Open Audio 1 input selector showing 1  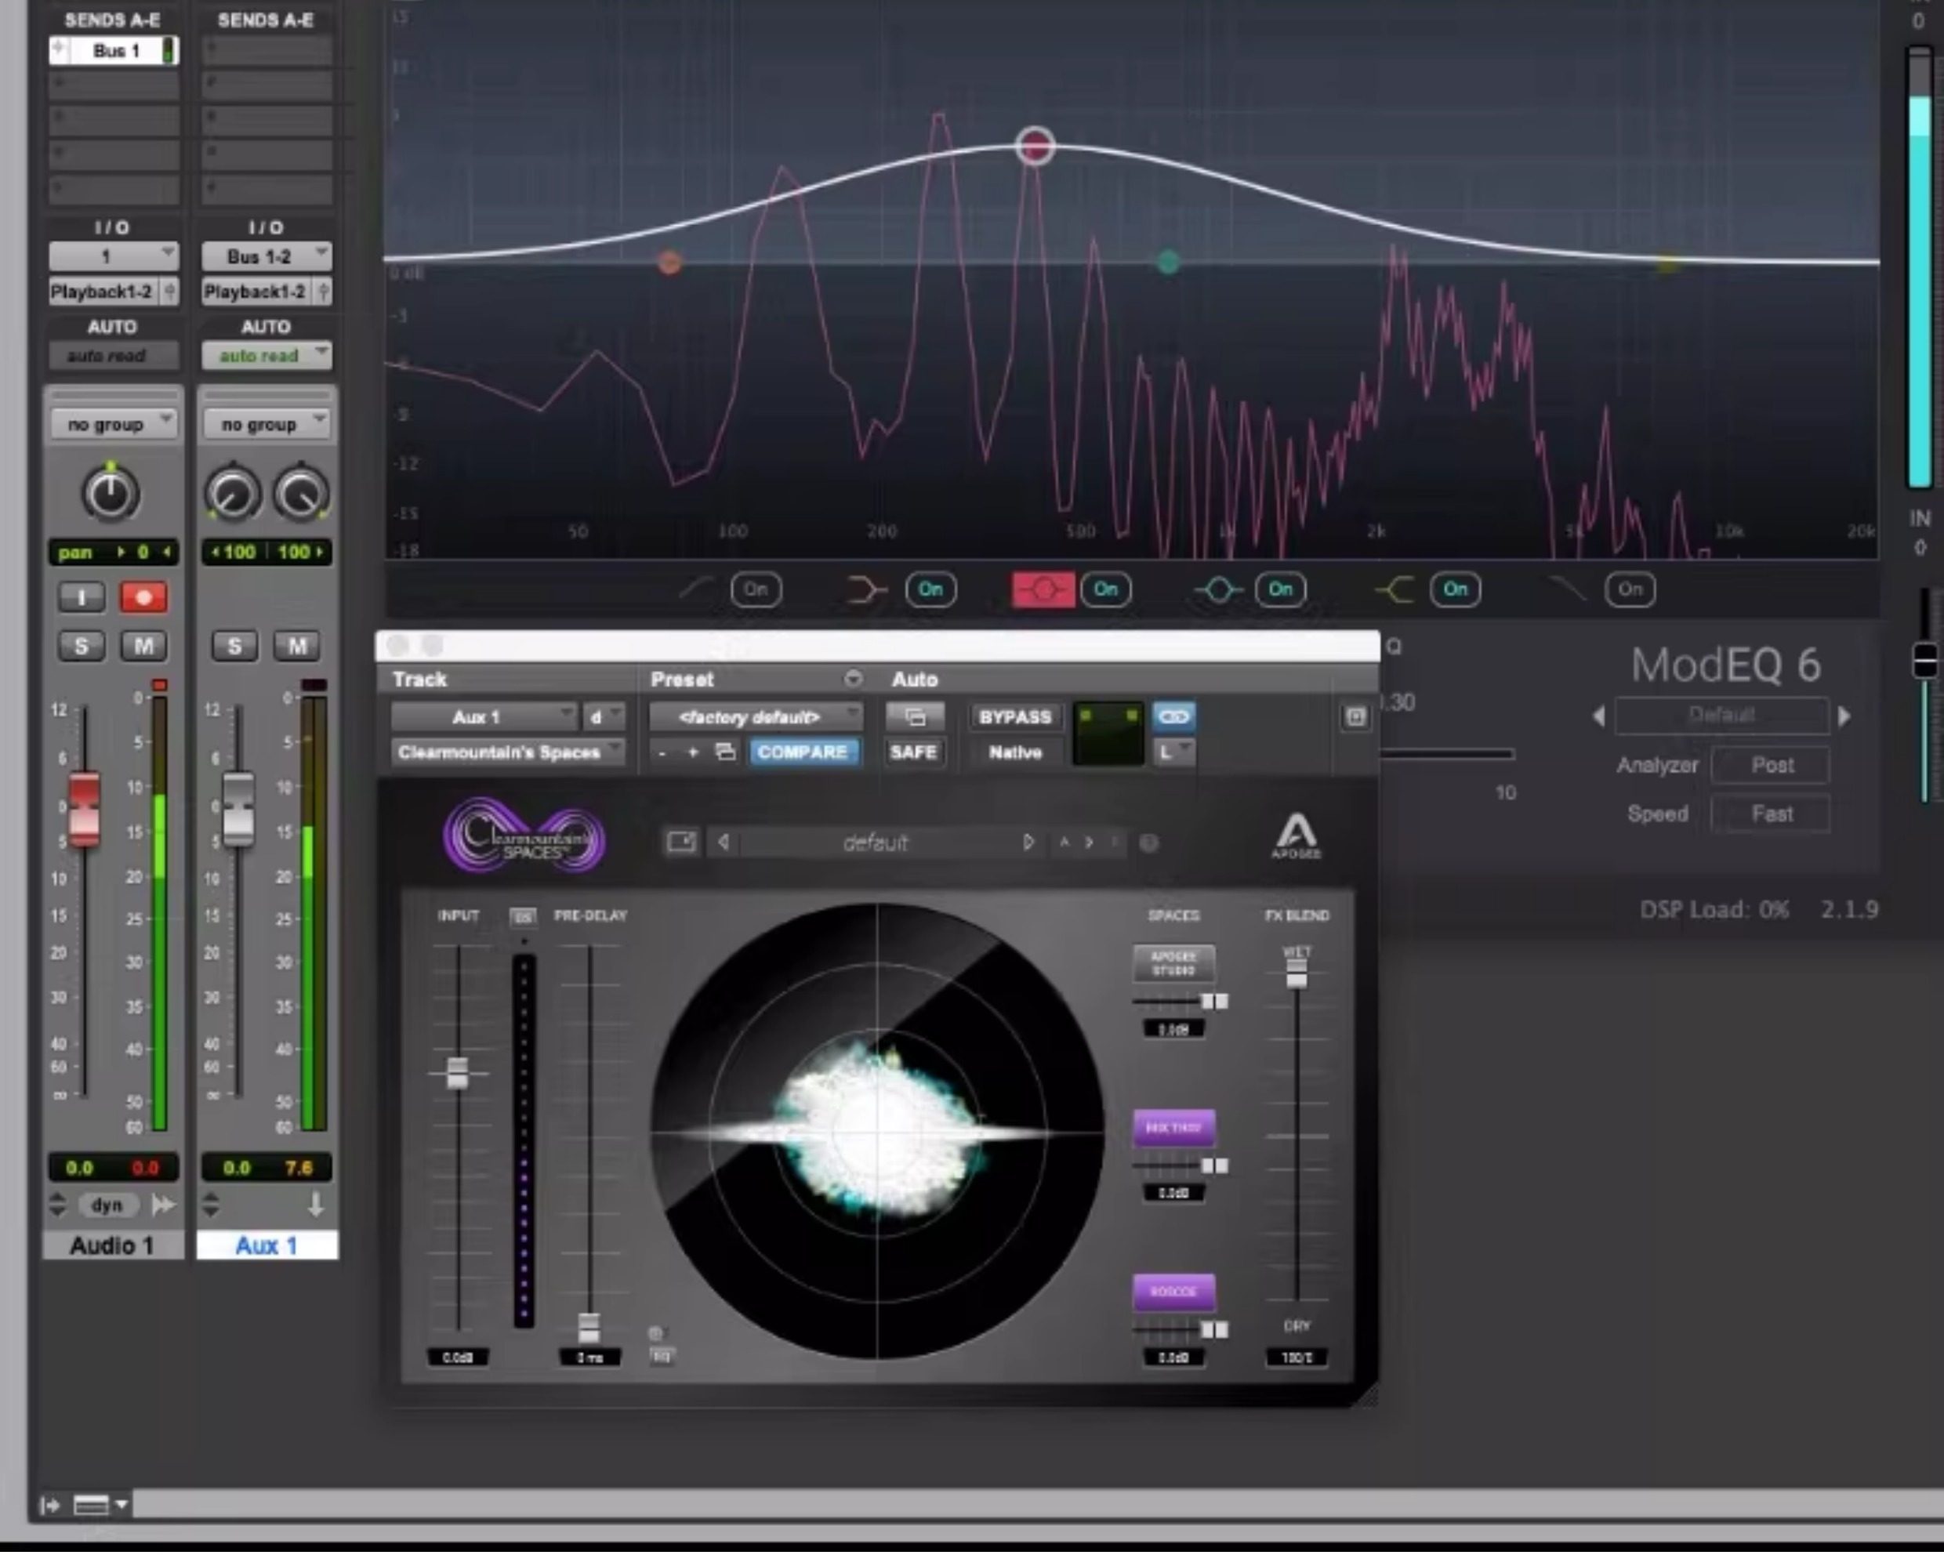pyautogui.click(x=114, y=257)
